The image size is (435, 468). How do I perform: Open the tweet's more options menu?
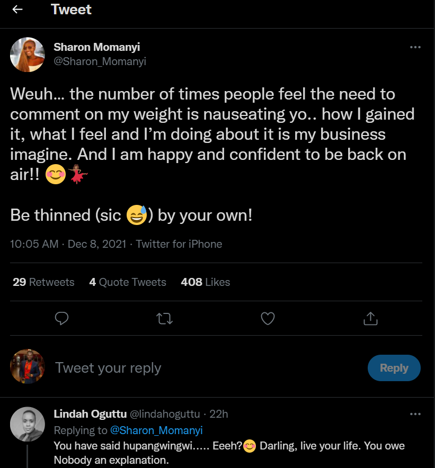[x=415, y=47]
